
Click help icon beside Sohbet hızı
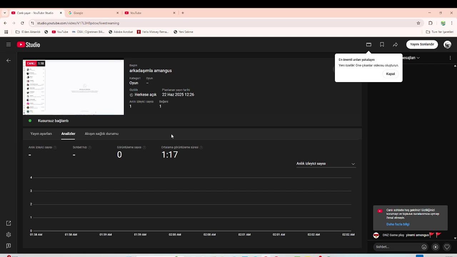90,147
